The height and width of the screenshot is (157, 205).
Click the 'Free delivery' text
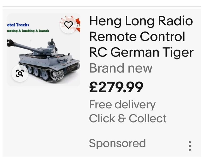click(122, 105)
